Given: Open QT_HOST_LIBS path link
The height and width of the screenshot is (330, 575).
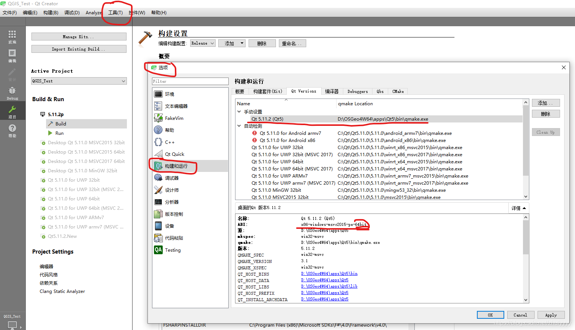Looking at the screenshot, I should click(x=329, y=287).
